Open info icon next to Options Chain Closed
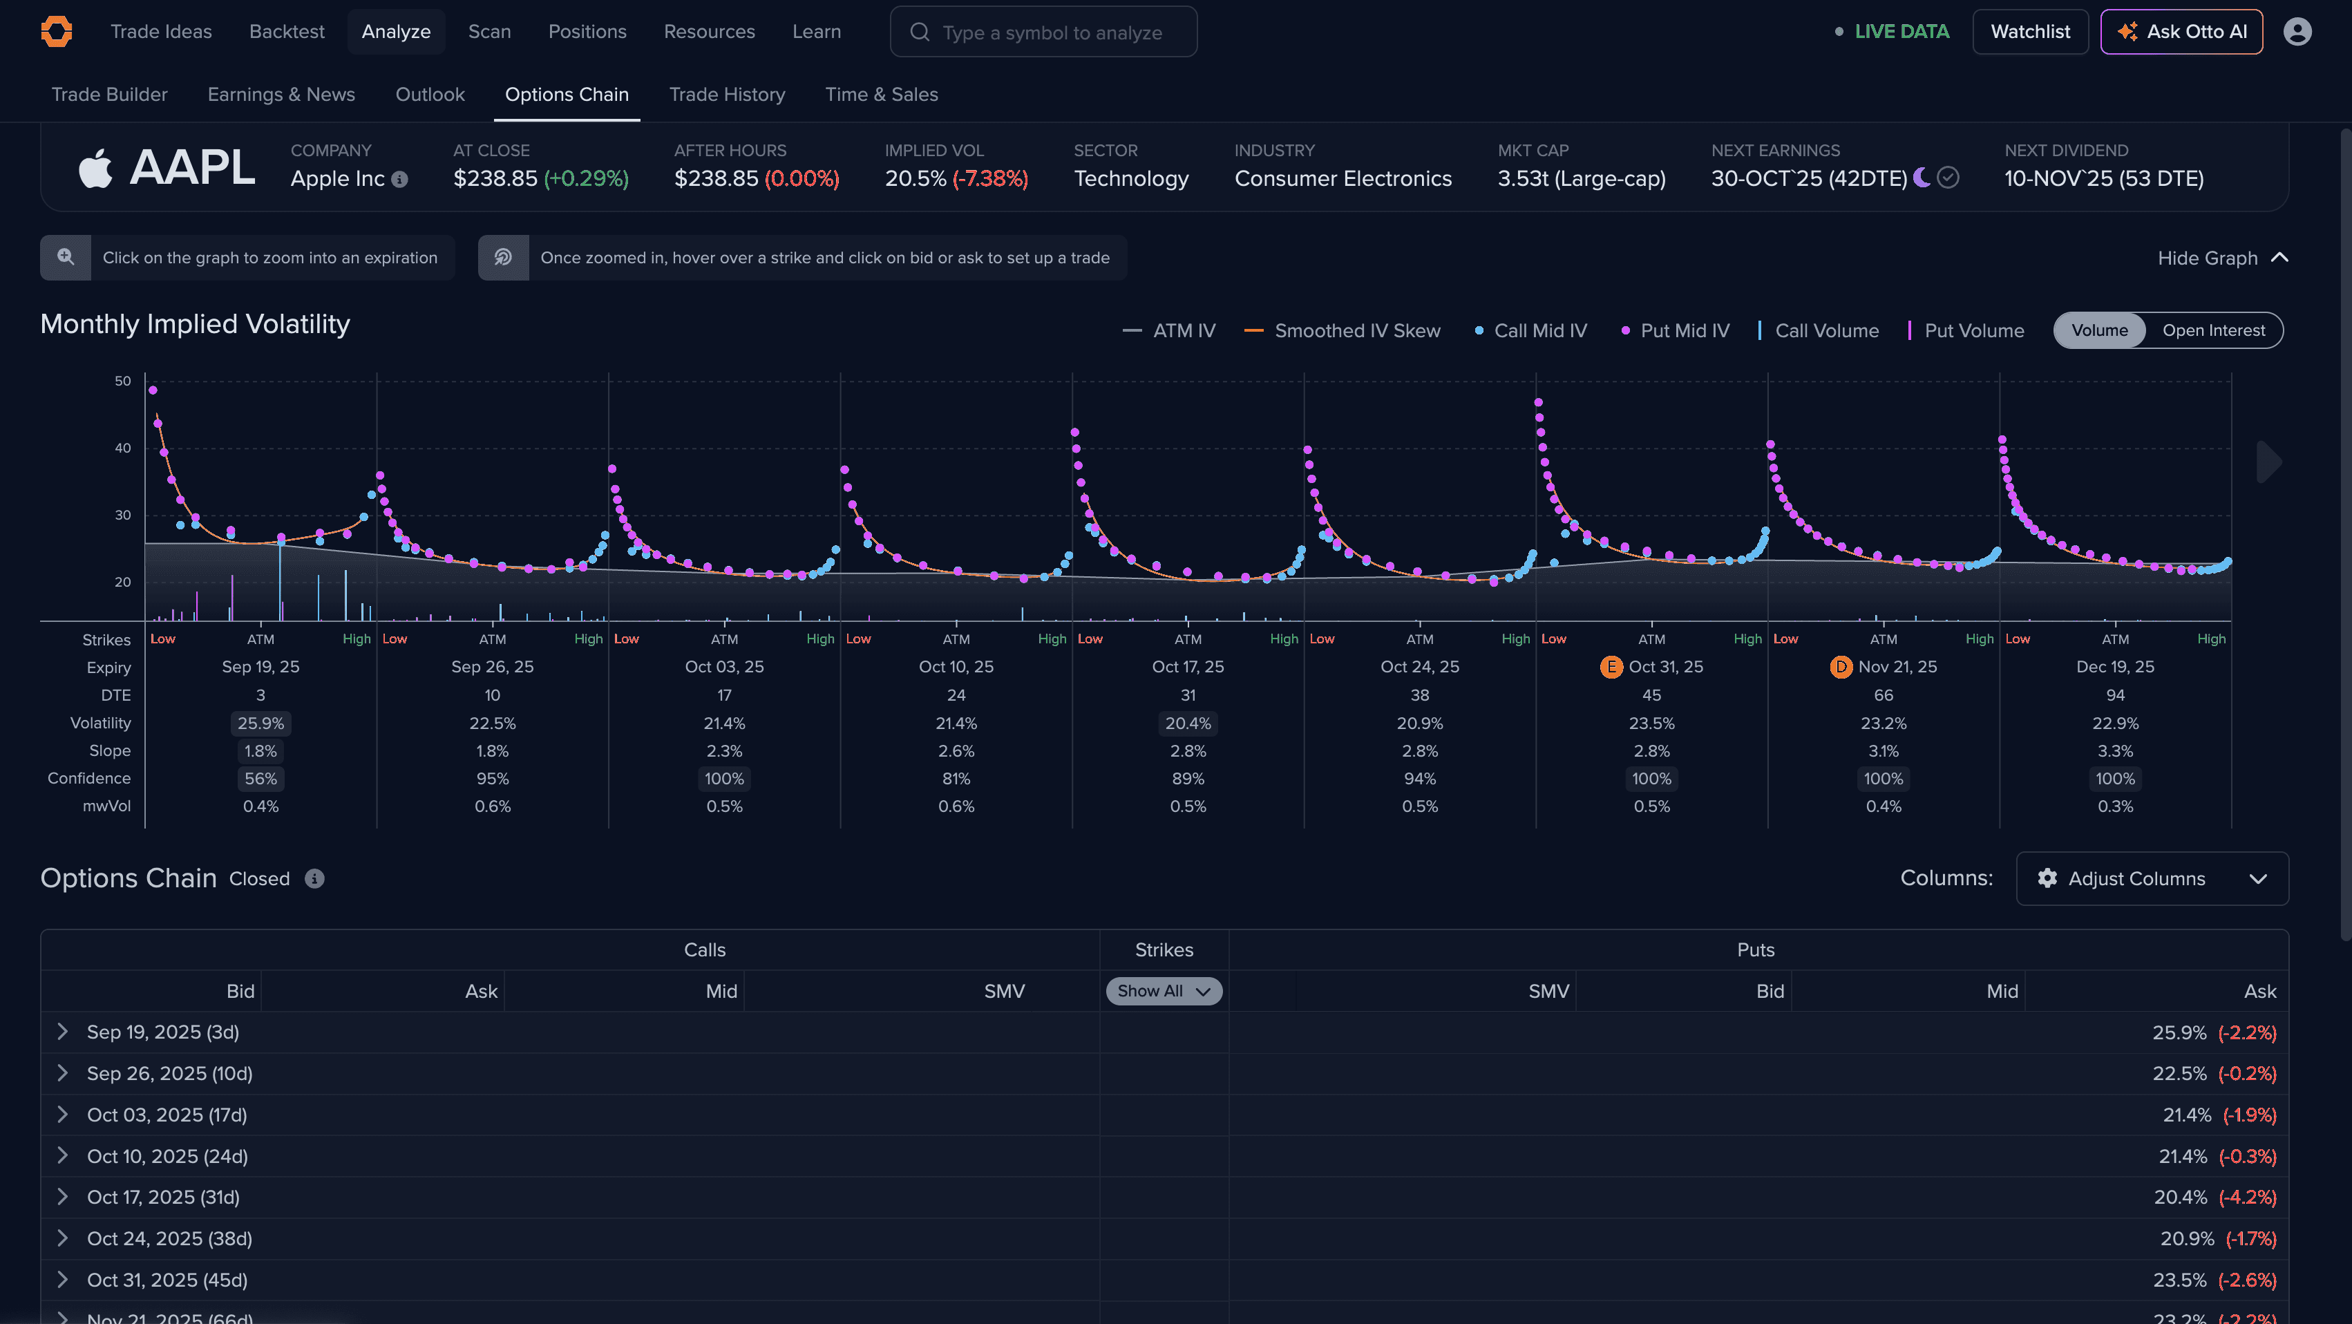The image size is (2352, 1324). pyautogui.click(x=314, y=878)
